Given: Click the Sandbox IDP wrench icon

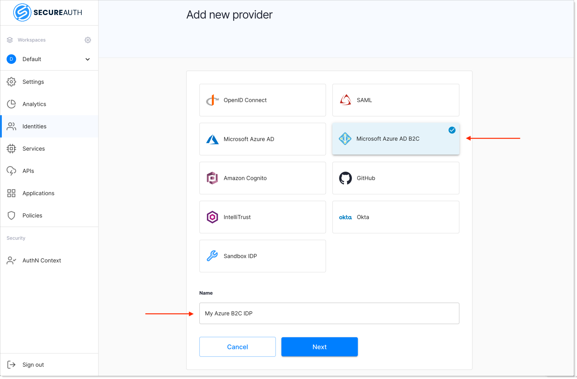Looking at the screenshot, I should pos(212,256).
